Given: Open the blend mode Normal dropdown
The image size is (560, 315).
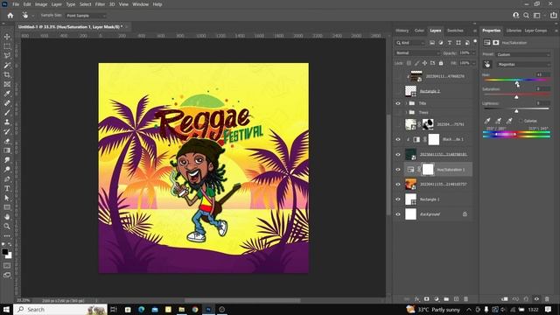Looking at the screenshot, I should click(417, 52).
